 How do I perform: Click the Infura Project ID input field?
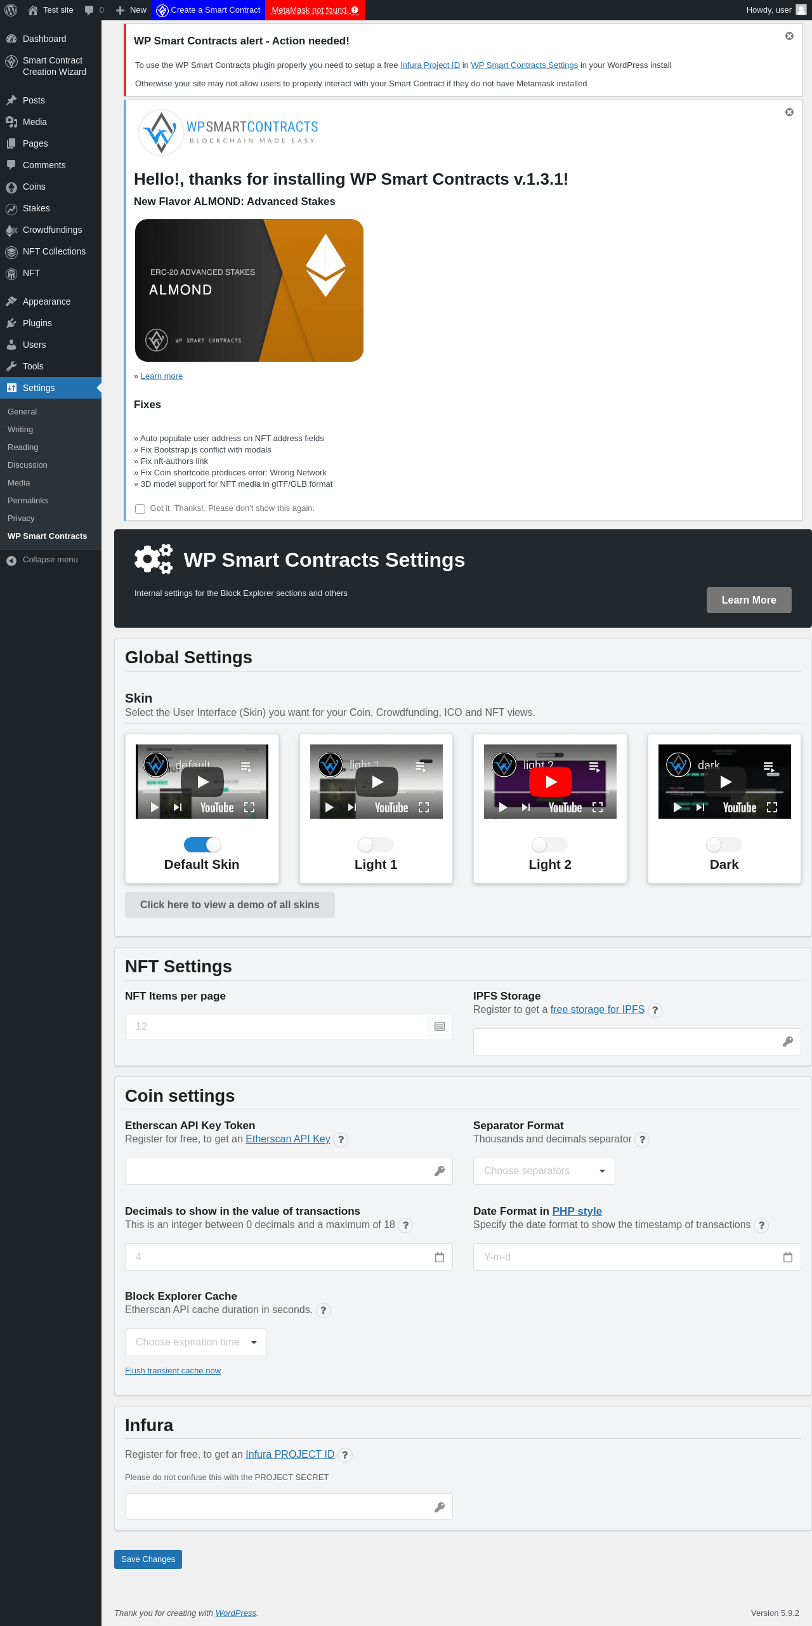point(289,1507)
